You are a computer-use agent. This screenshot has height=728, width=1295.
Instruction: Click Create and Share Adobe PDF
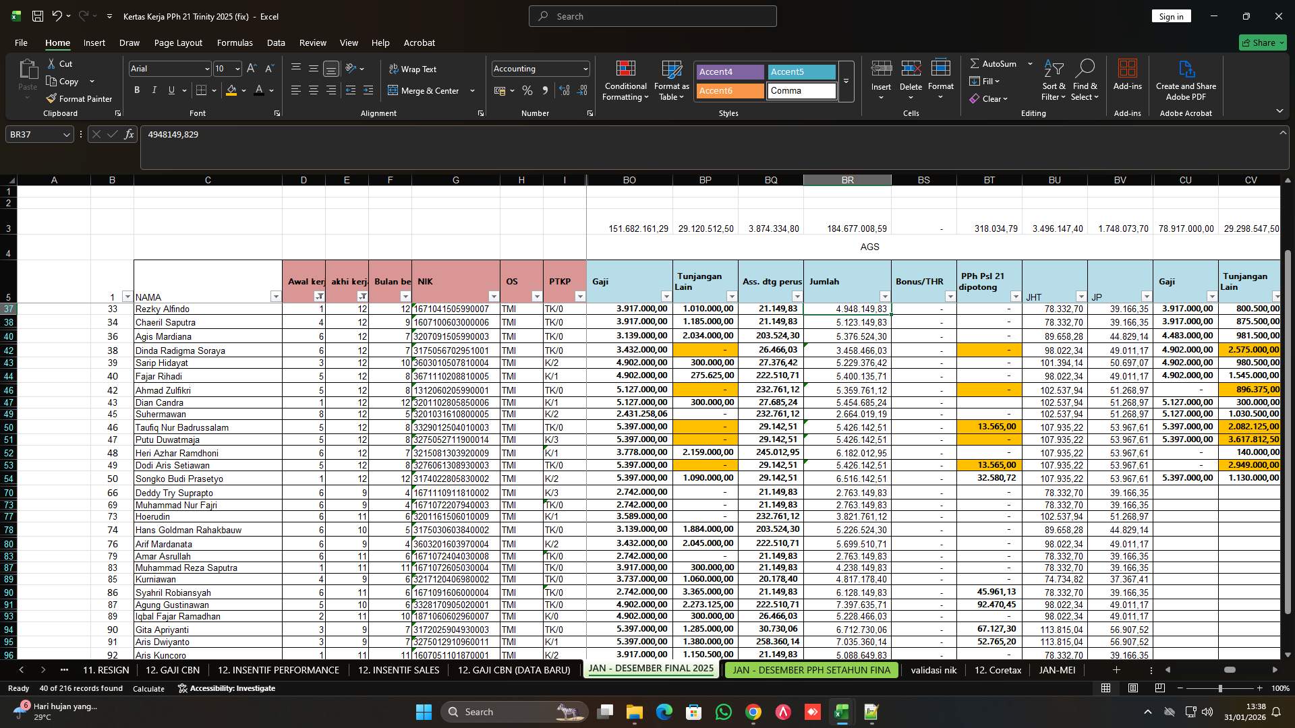click(x=1186, y=80)
